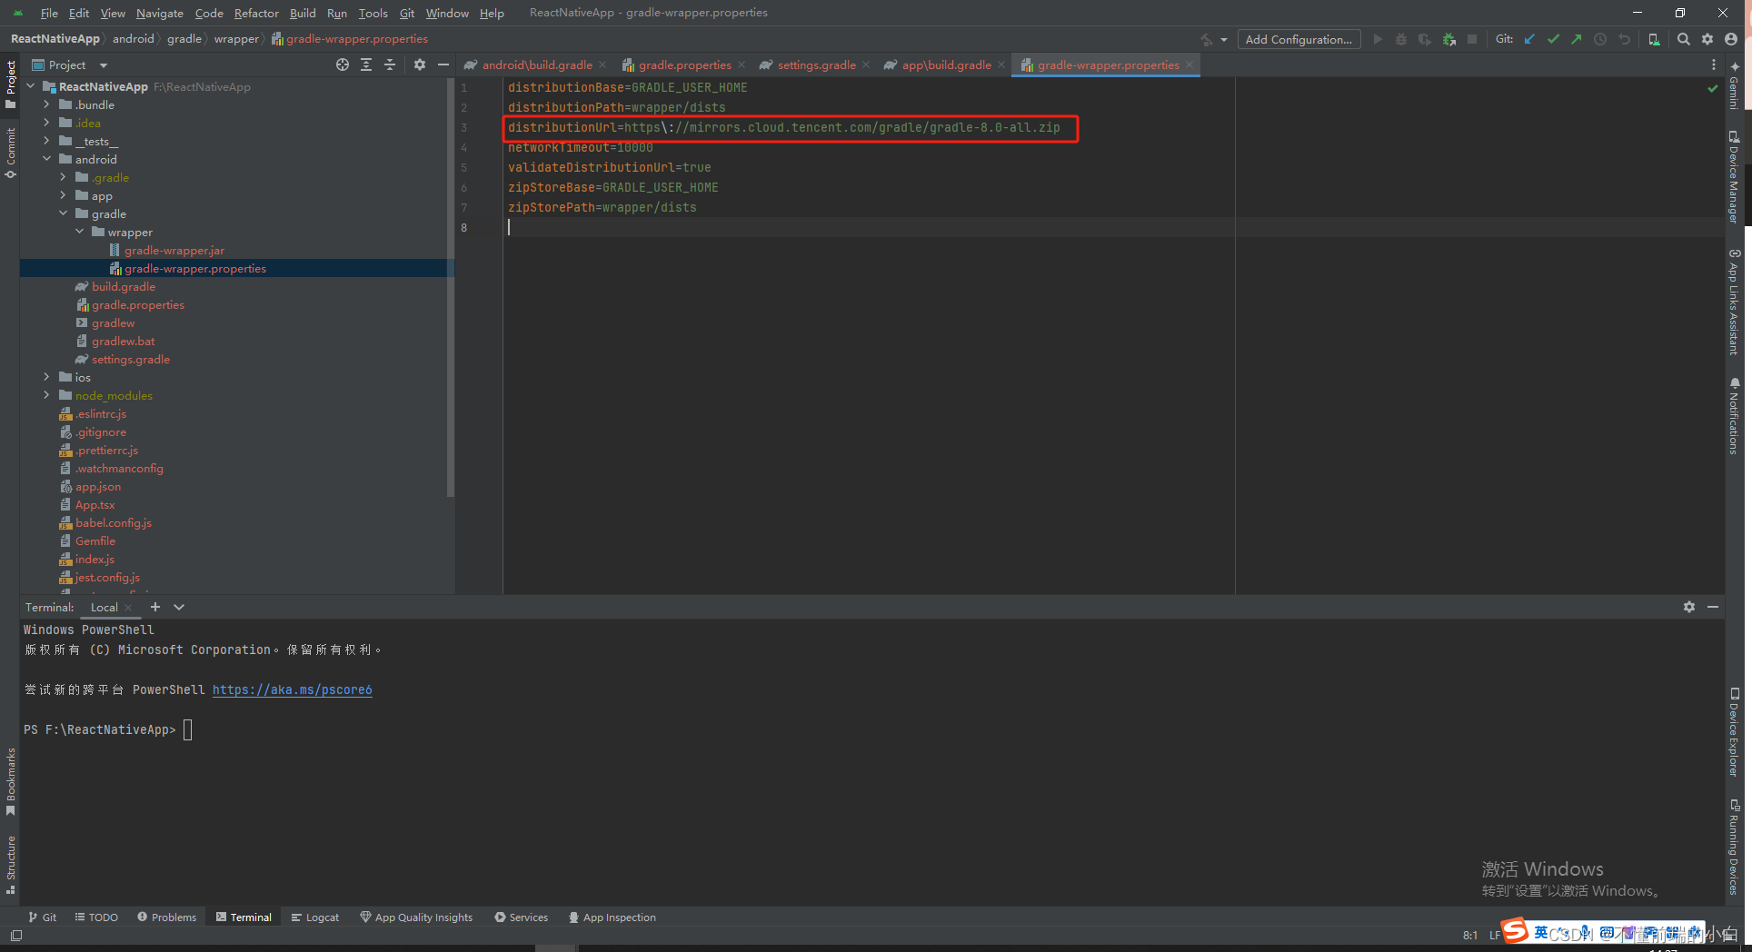Image resolution: width=1752 pixels, height=952 pixels.
Task: Open Notifications side panel
Action: click(x=1735, y=416)
